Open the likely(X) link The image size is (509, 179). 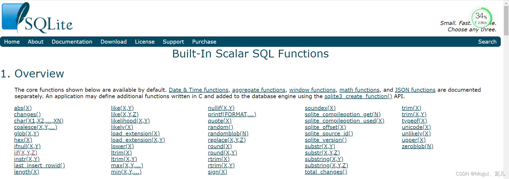(x=122, y=127)
